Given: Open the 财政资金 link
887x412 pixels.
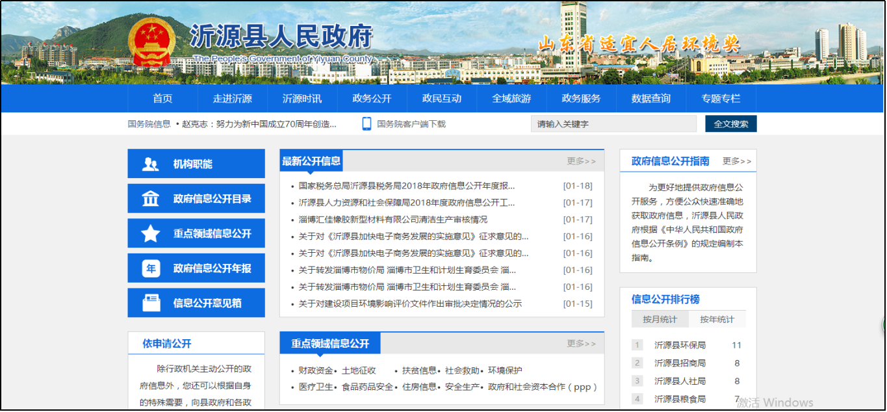Looking at the screenshot, I should (315, 370).
